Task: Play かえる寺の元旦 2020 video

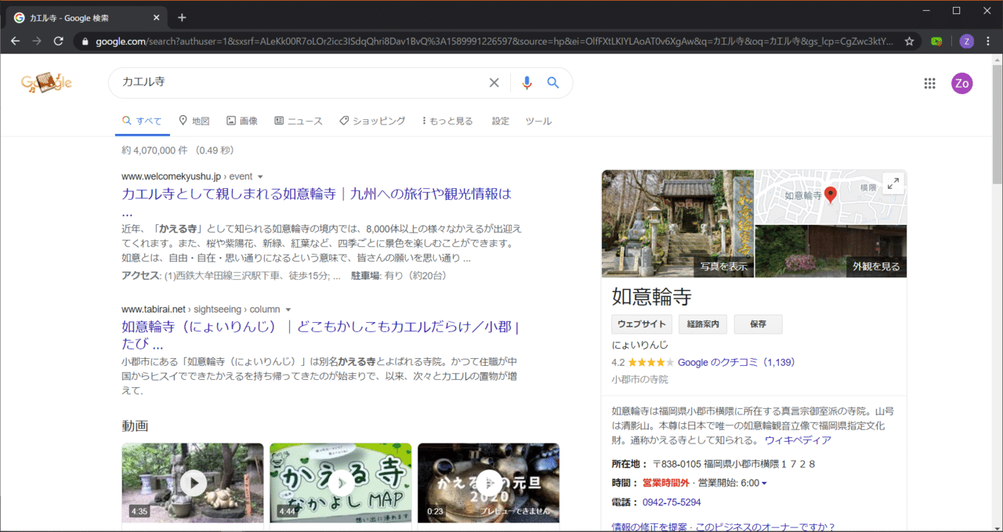Action: point(489,483)
